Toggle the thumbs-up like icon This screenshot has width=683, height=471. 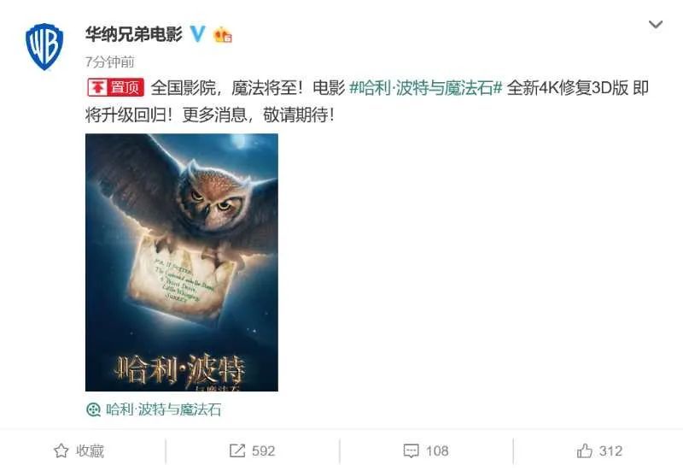pyautogui.click(x=585, y=450)
